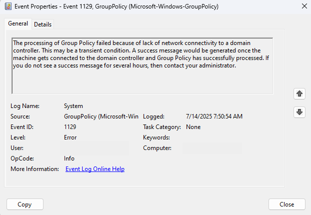Image resolution: width=311 pixels, height=215 pixels.
Task: Click the Computer: label
Action: pyautogui.click(x=157, y=148)
